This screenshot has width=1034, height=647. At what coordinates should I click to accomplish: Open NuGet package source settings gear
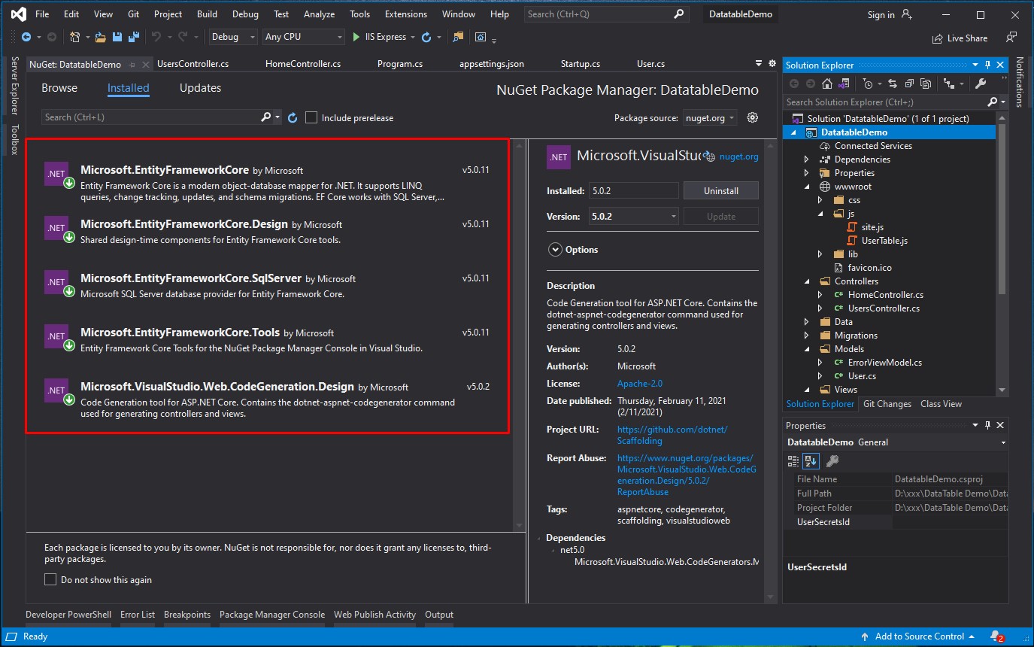pyautogui.click(x=752, y=117)
